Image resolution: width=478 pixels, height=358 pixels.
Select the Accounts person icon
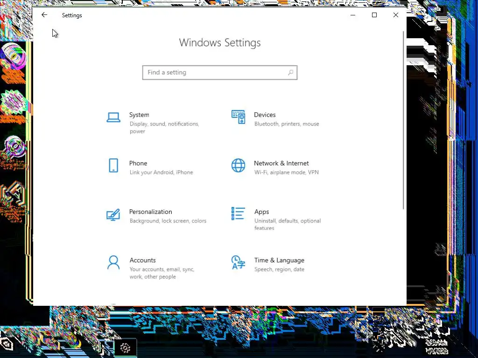point(113,262)
